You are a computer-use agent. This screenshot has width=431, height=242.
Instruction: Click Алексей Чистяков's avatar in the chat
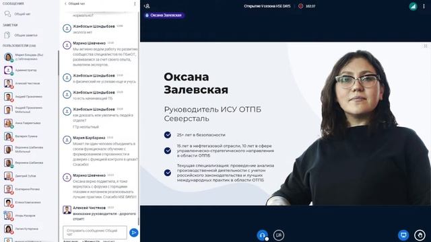coord(67,210)
